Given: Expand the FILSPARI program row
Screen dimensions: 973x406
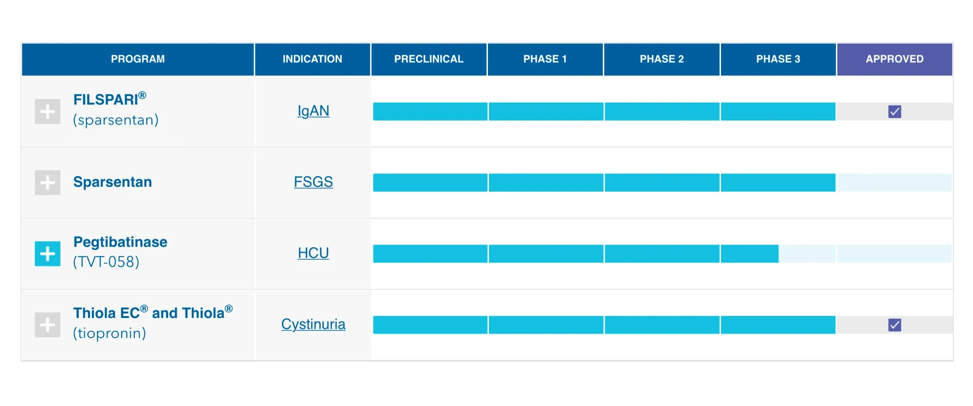Looking at the screenshot, I should tap(48, 112).
